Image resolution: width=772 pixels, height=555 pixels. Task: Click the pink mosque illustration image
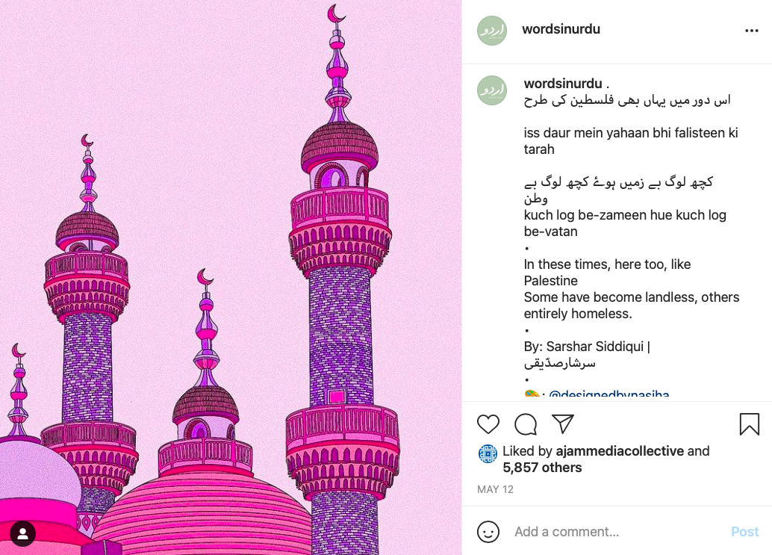(x=231, y=277)
